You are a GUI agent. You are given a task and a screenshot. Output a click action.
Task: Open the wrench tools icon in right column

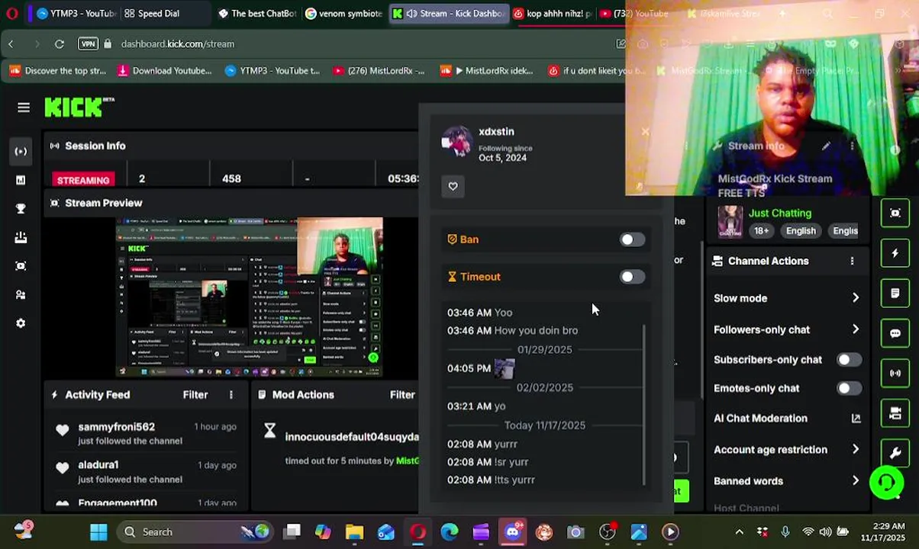point(895,454)
